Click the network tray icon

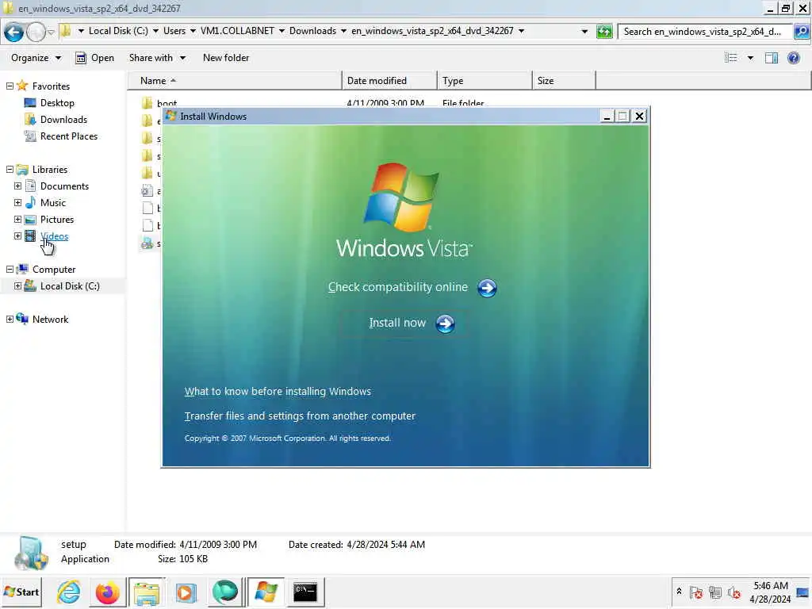[x=715, y=592]
